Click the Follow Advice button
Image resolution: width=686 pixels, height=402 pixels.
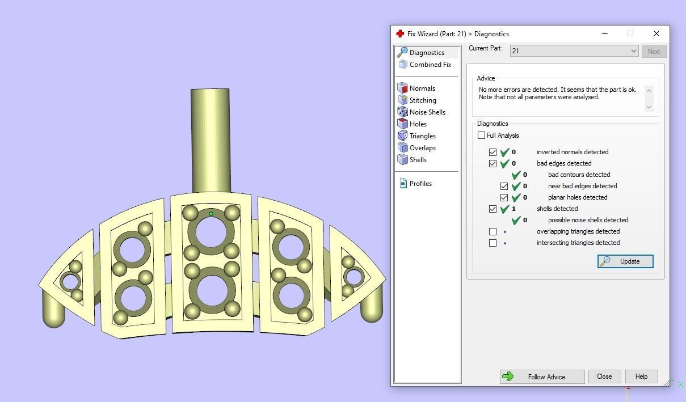click(542, 376)
